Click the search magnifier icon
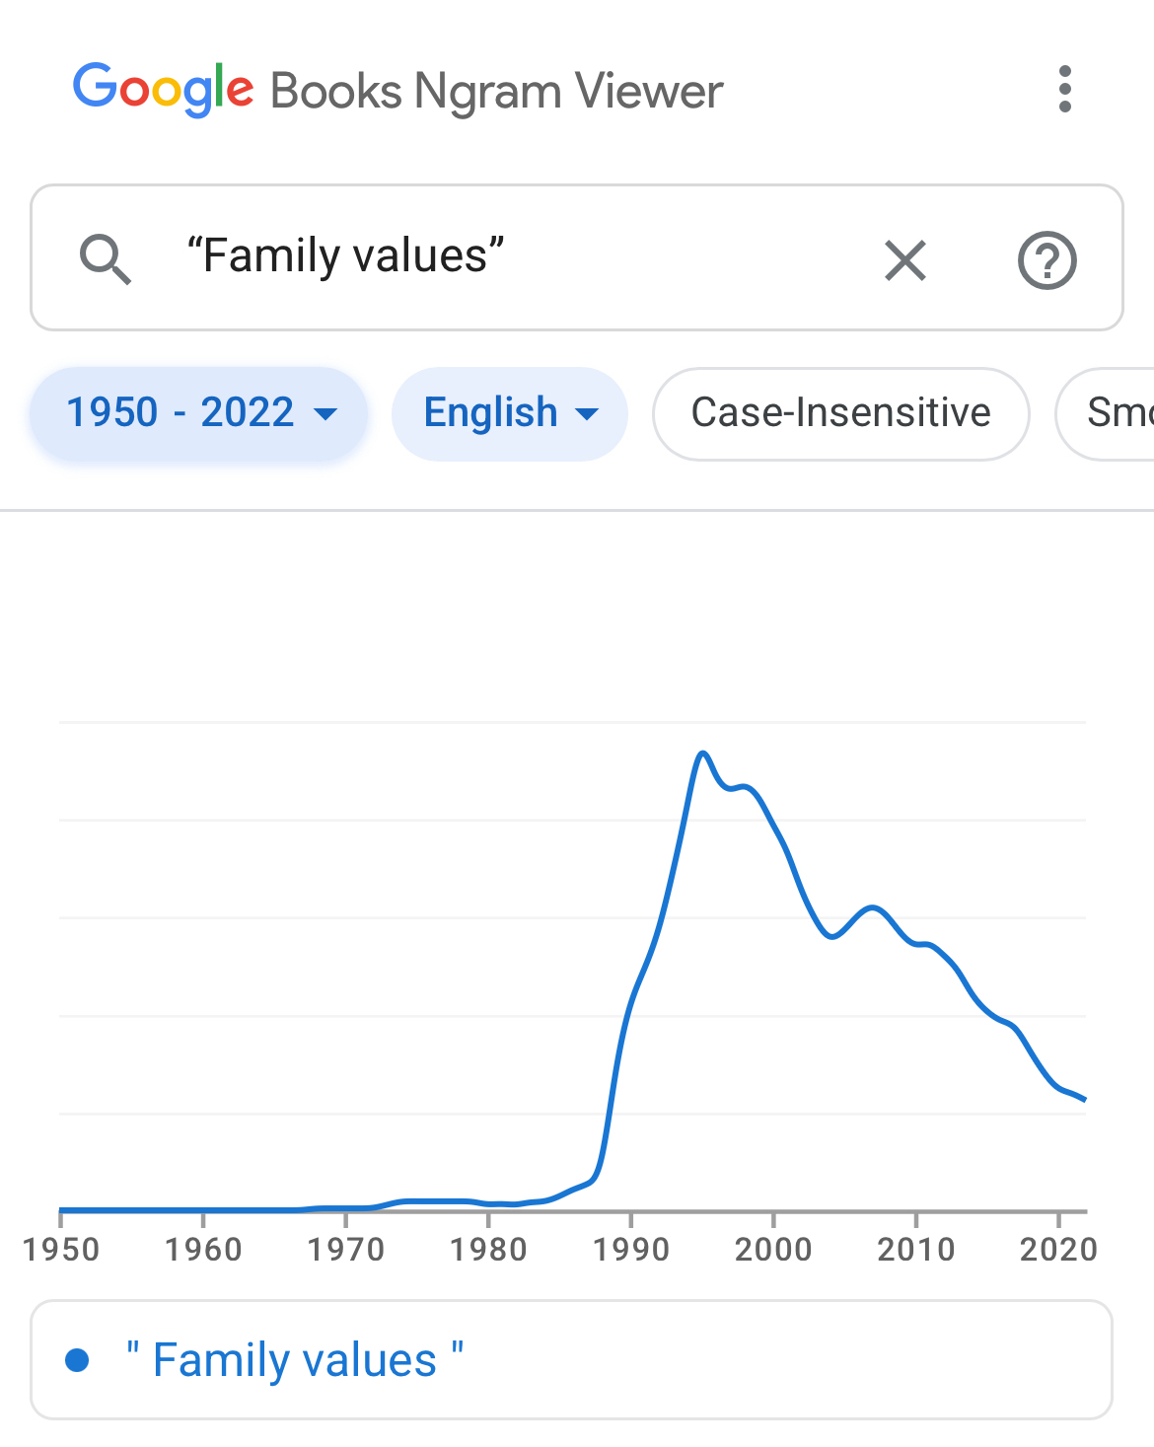This screenshot has width=1154, height=1447. tap(105, 259)
